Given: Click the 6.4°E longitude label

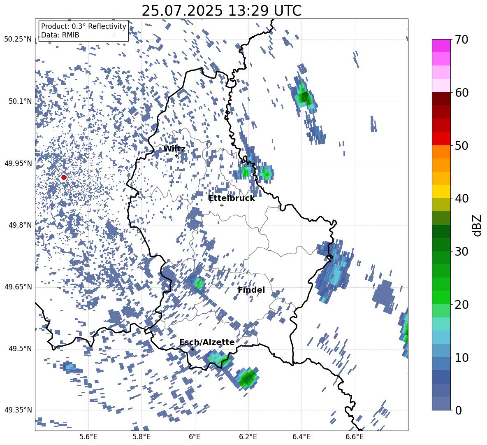Looking at the screenshot, I should [x=301, y=437].
